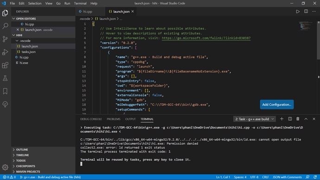Open the Edit menu

[21, 3]
